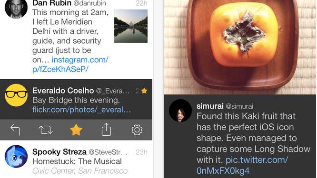Retweet using the retweet arrows icon

(46, 130)
